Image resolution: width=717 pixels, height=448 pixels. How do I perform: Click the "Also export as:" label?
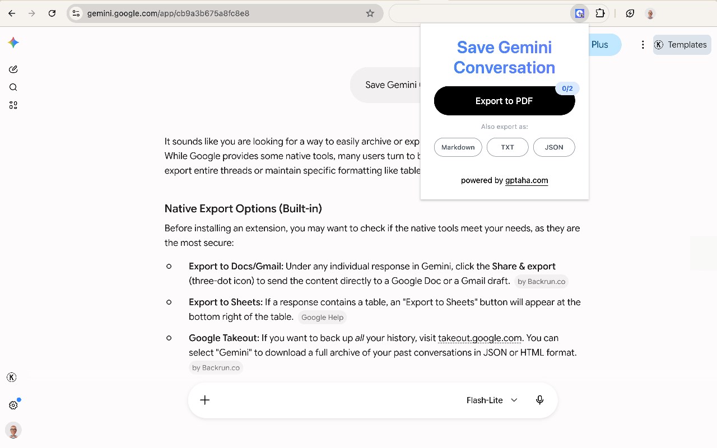tap(504, 127)
